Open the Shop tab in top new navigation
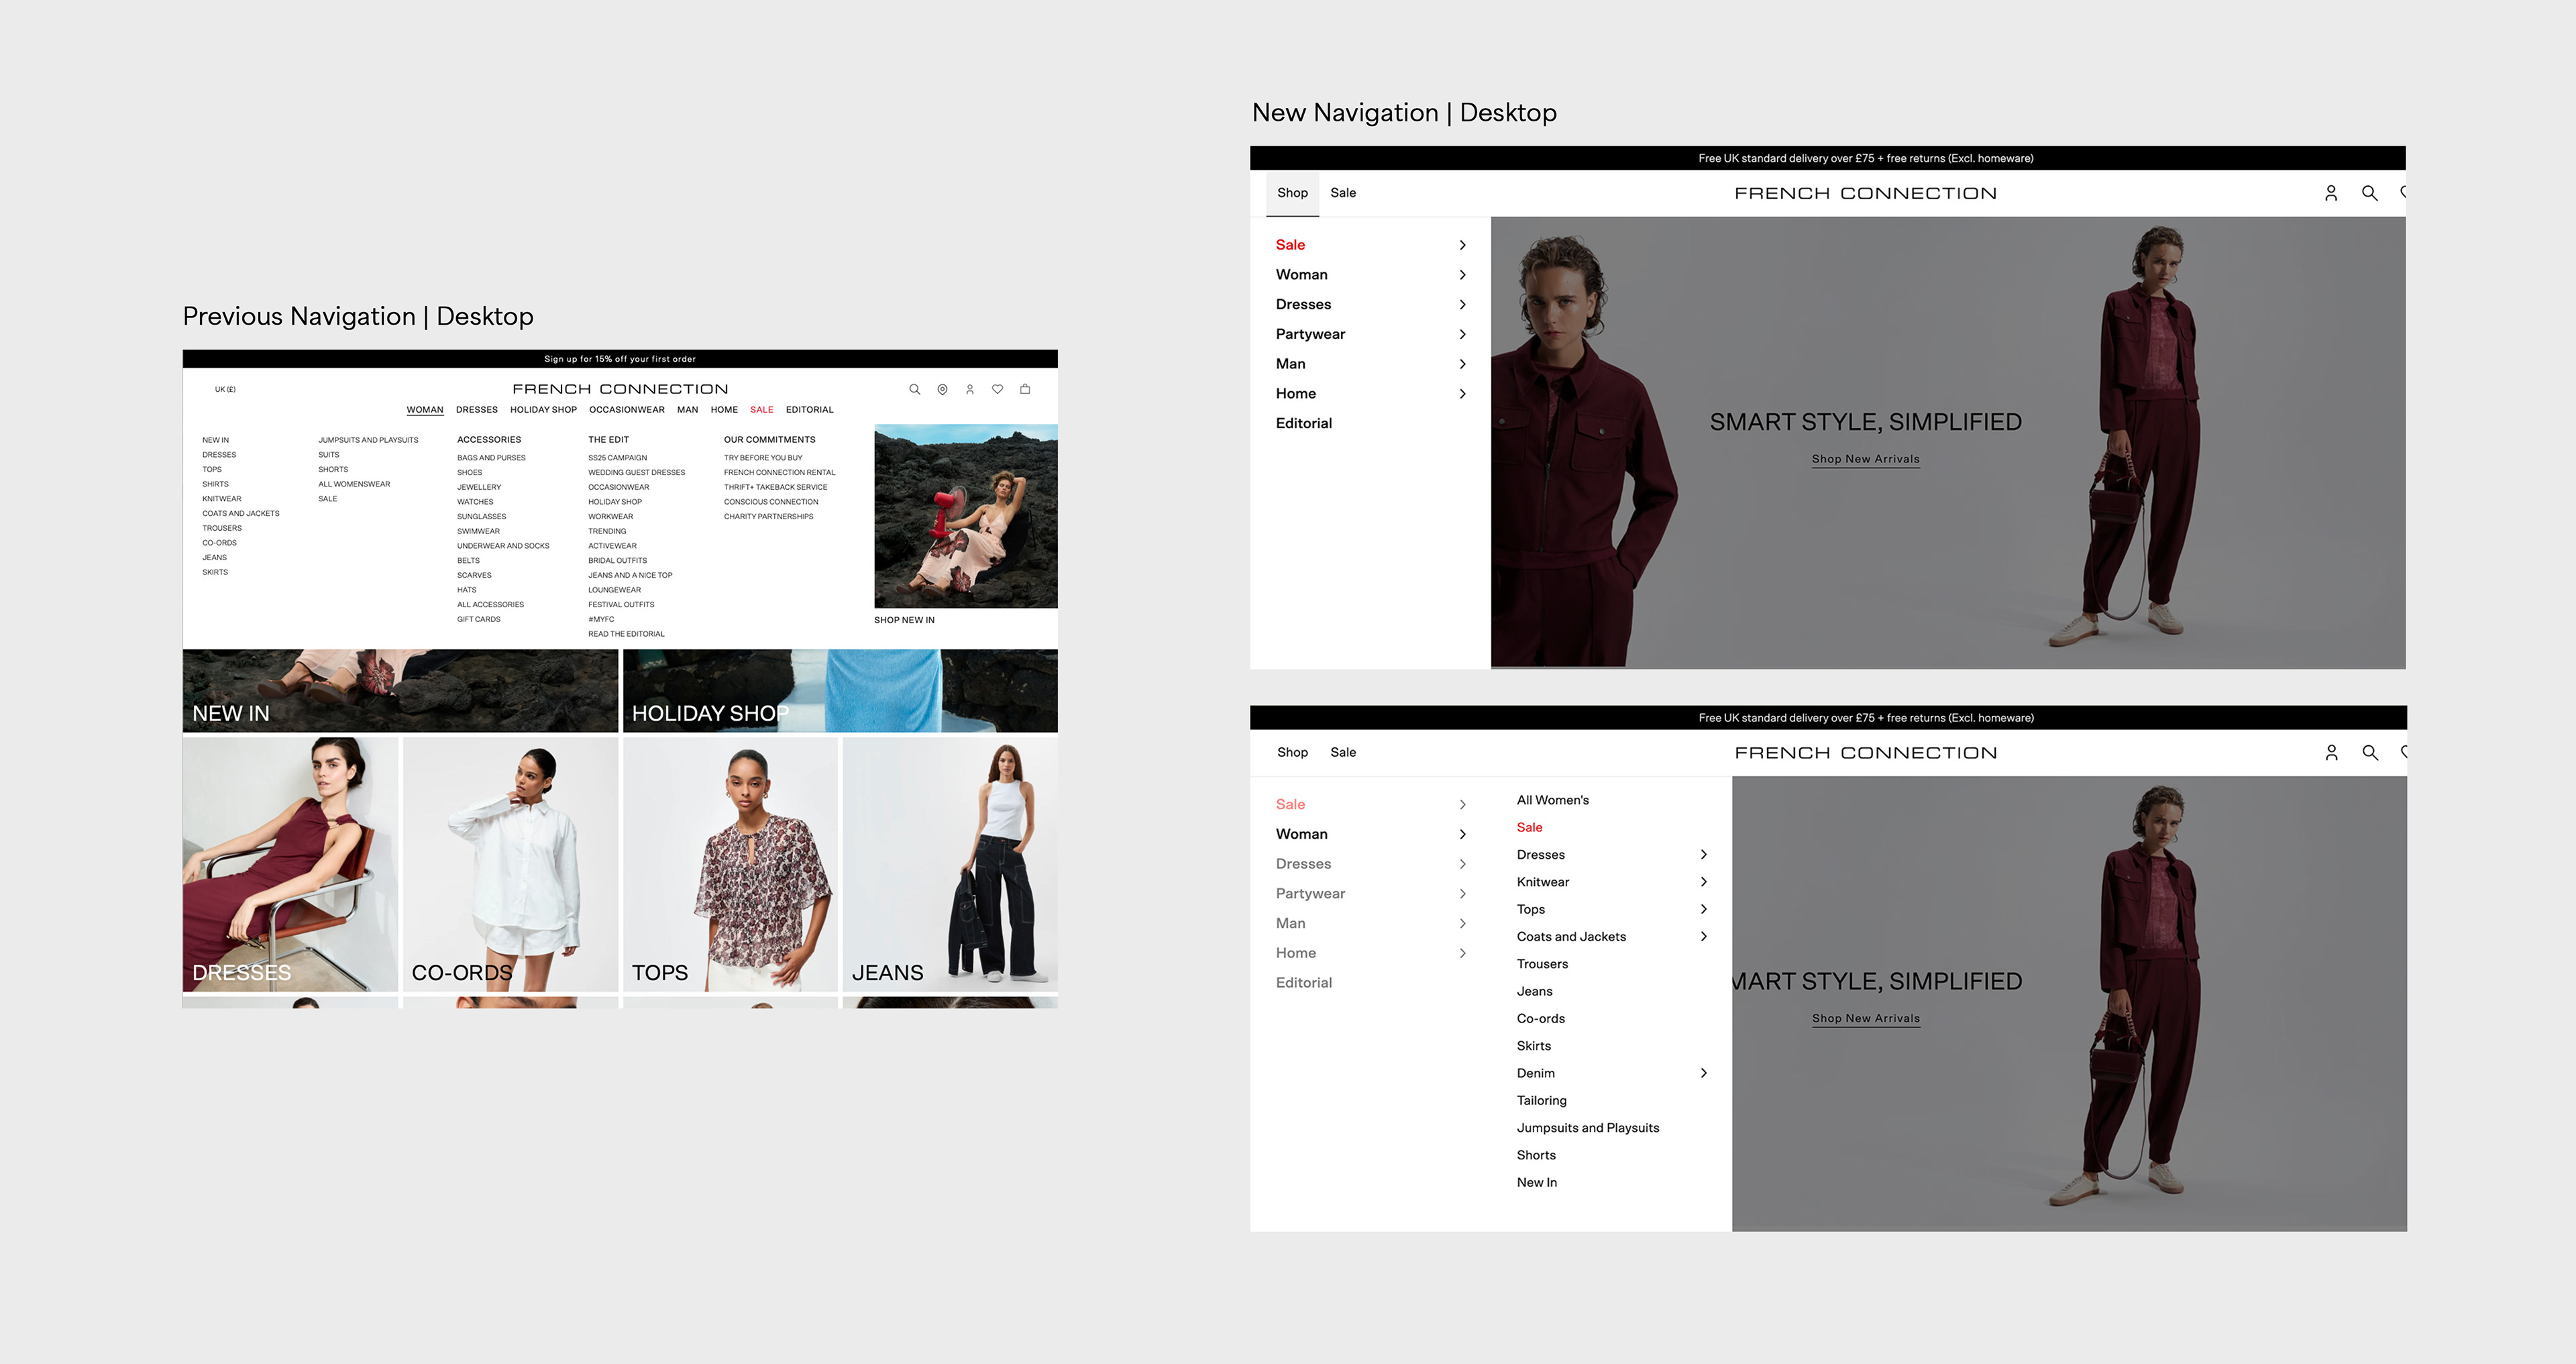The width and height of the screenshot is (2576, 1364). point(1292,193)
